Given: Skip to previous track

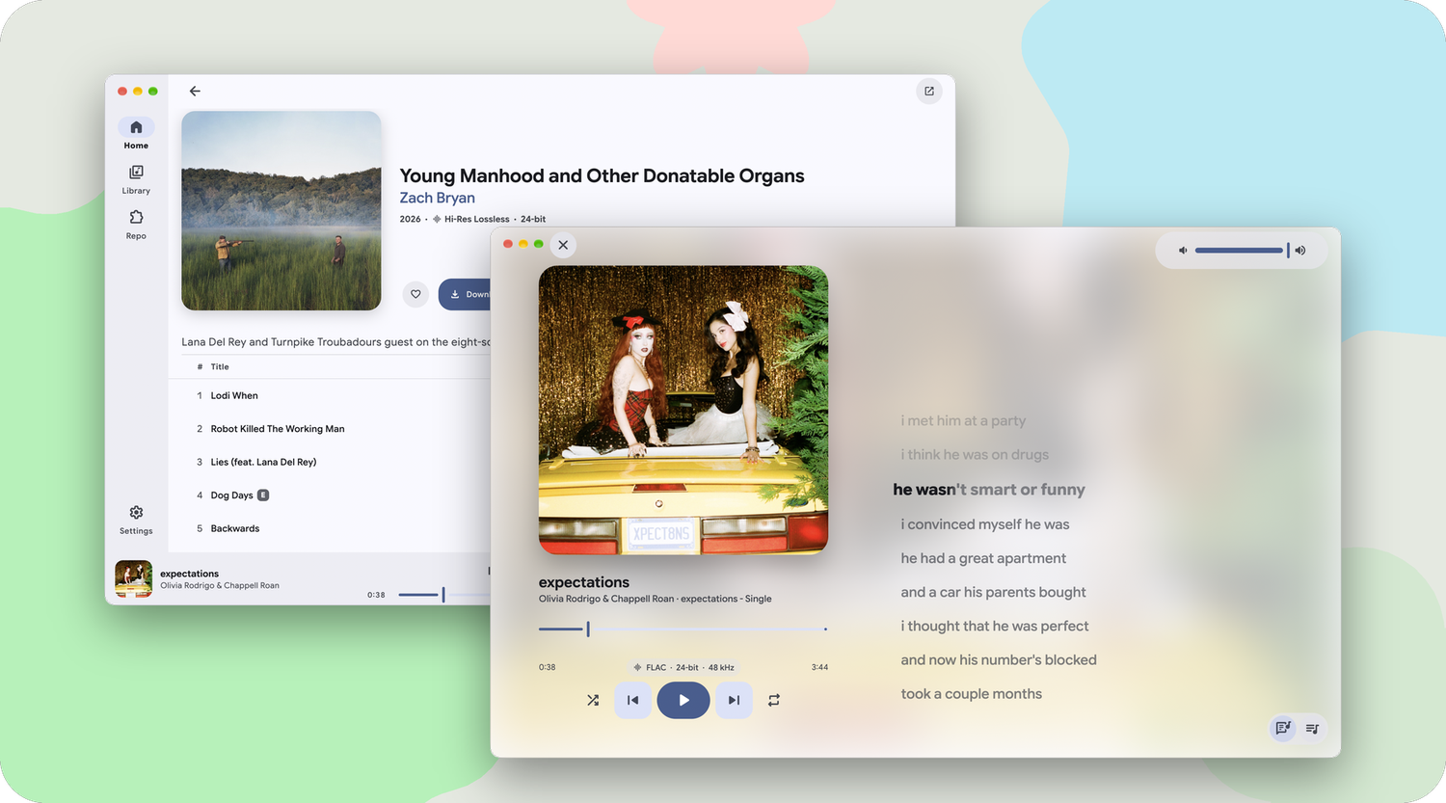Looking at the screenshot, I should pos(632,700).
